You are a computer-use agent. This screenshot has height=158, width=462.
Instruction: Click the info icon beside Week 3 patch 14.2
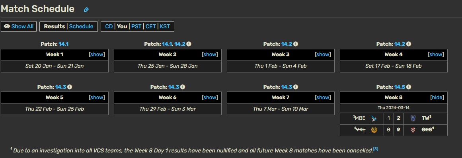296,44
